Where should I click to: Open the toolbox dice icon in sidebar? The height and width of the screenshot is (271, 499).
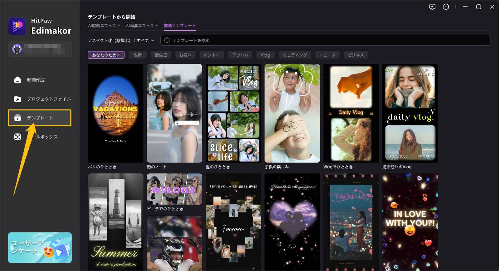pyautogui.click(x=18, y=137)
